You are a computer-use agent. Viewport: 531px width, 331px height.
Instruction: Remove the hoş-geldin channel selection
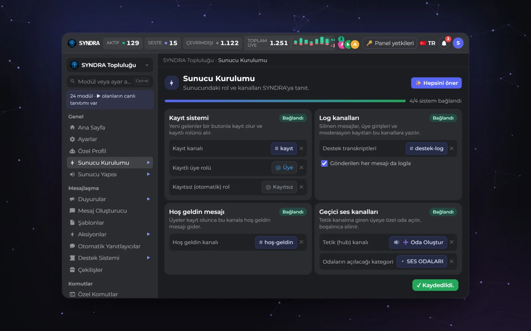coord(301,242)
